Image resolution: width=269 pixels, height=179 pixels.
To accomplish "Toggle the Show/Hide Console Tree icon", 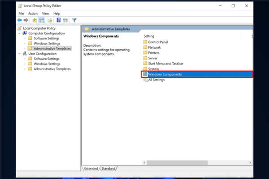I will click(x=42, y=20).
